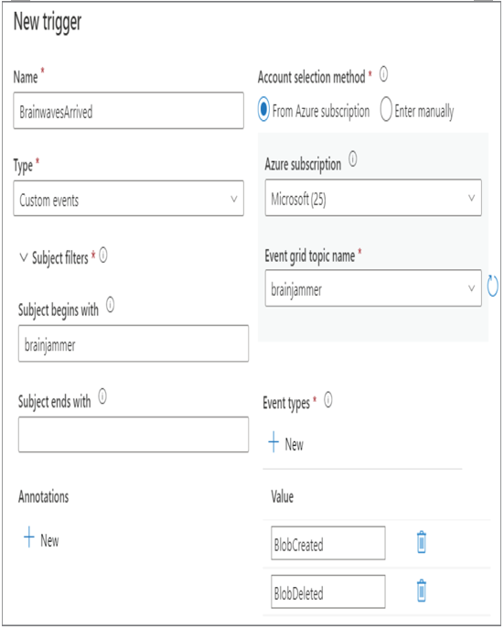
Task: Add a New event type
Action: point(285,442)
